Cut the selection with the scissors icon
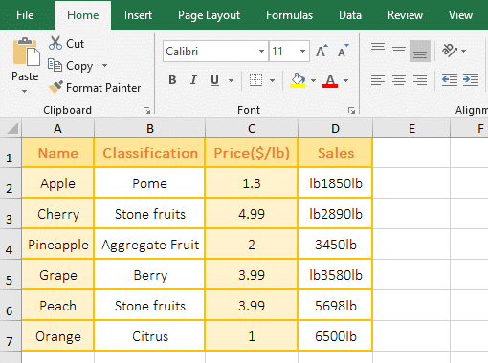 tap(55, 43)
